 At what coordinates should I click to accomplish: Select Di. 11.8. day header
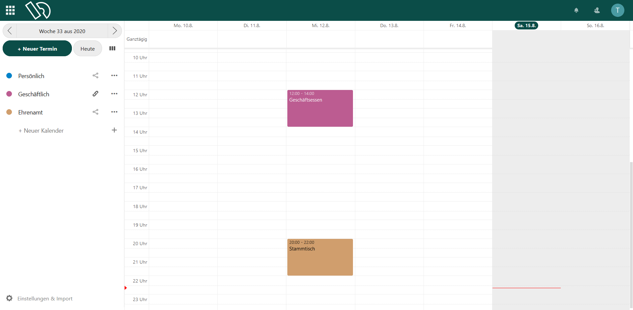252,25
